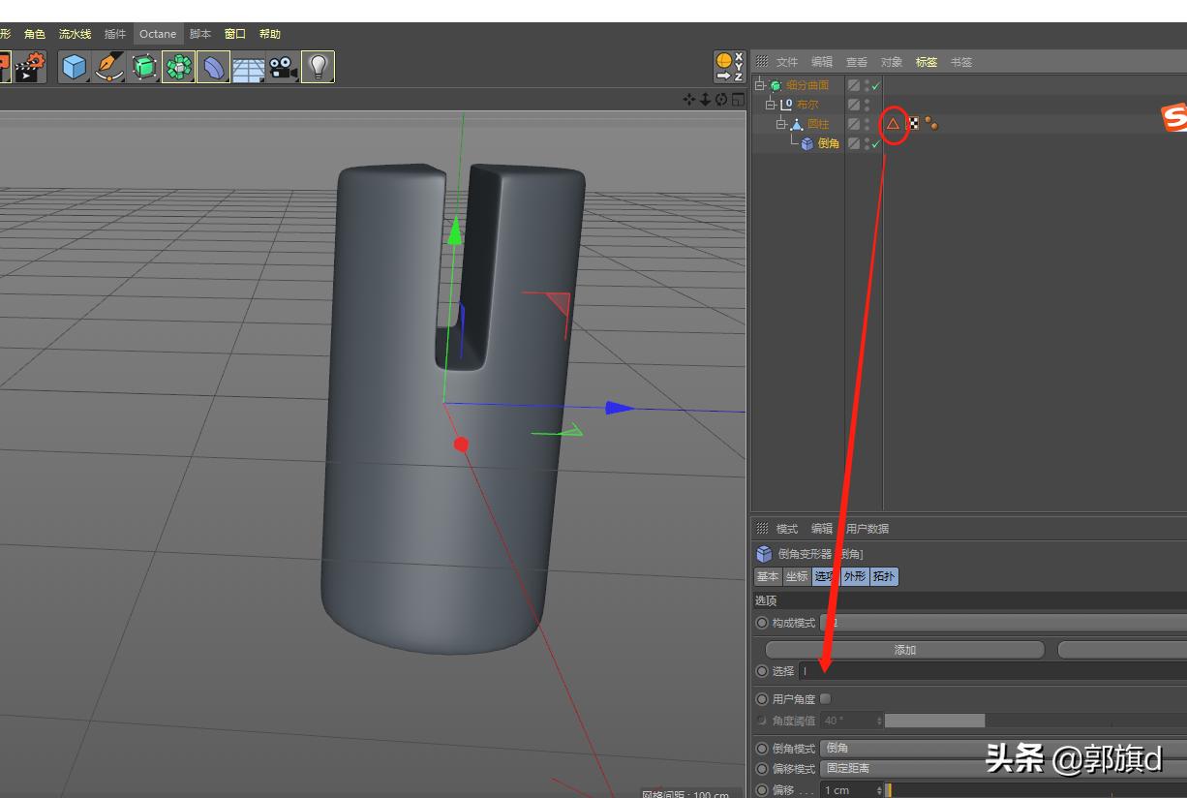
Task: Open the subdivision surface generators icon
Action: tap(144, 67)
